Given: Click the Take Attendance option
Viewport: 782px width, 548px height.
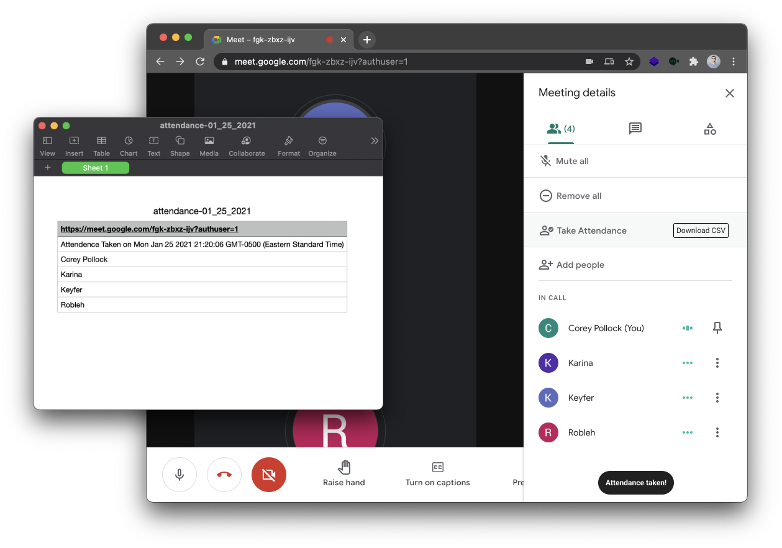Looking at the screenshot, I should 583,231.
